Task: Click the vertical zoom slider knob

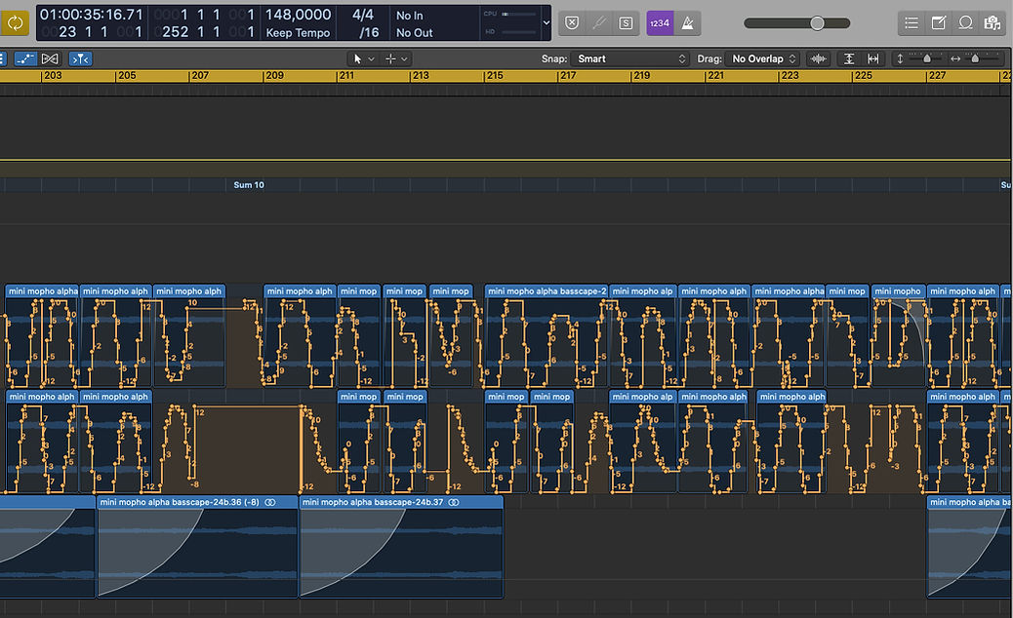Action: coord(927,58)
